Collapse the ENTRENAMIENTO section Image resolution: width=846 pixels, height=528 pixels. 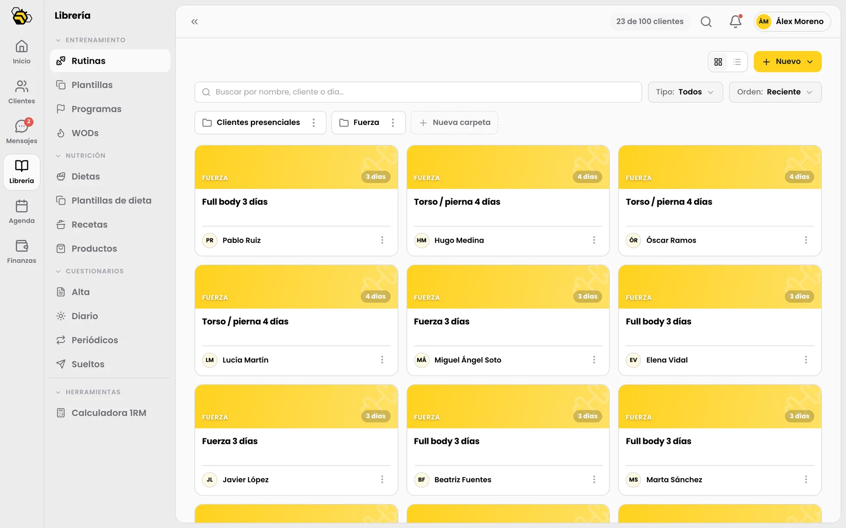(x=91, y=40)
